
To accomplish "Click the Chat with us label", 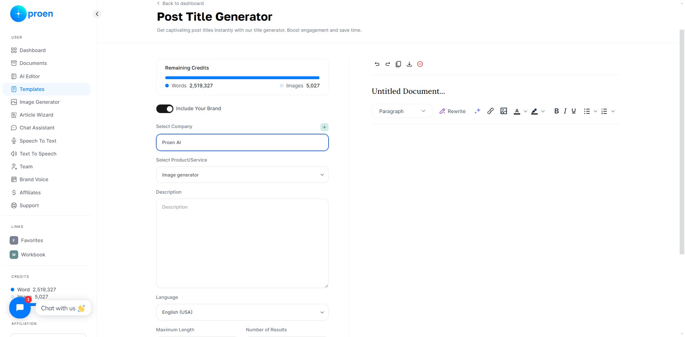I will click(x=63, y=308).
